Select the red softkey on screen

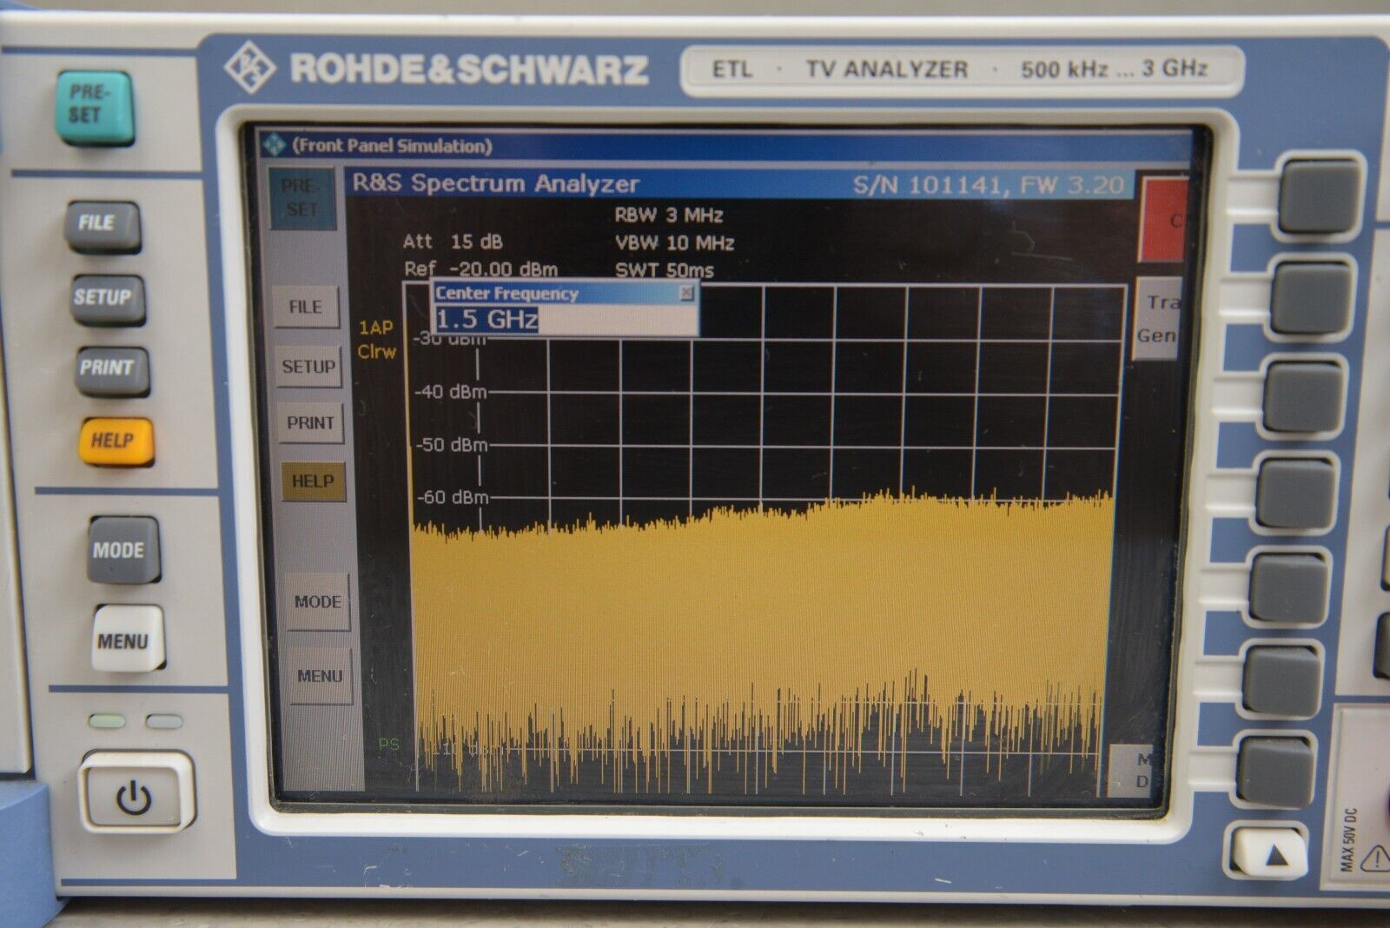[1164, 219]
